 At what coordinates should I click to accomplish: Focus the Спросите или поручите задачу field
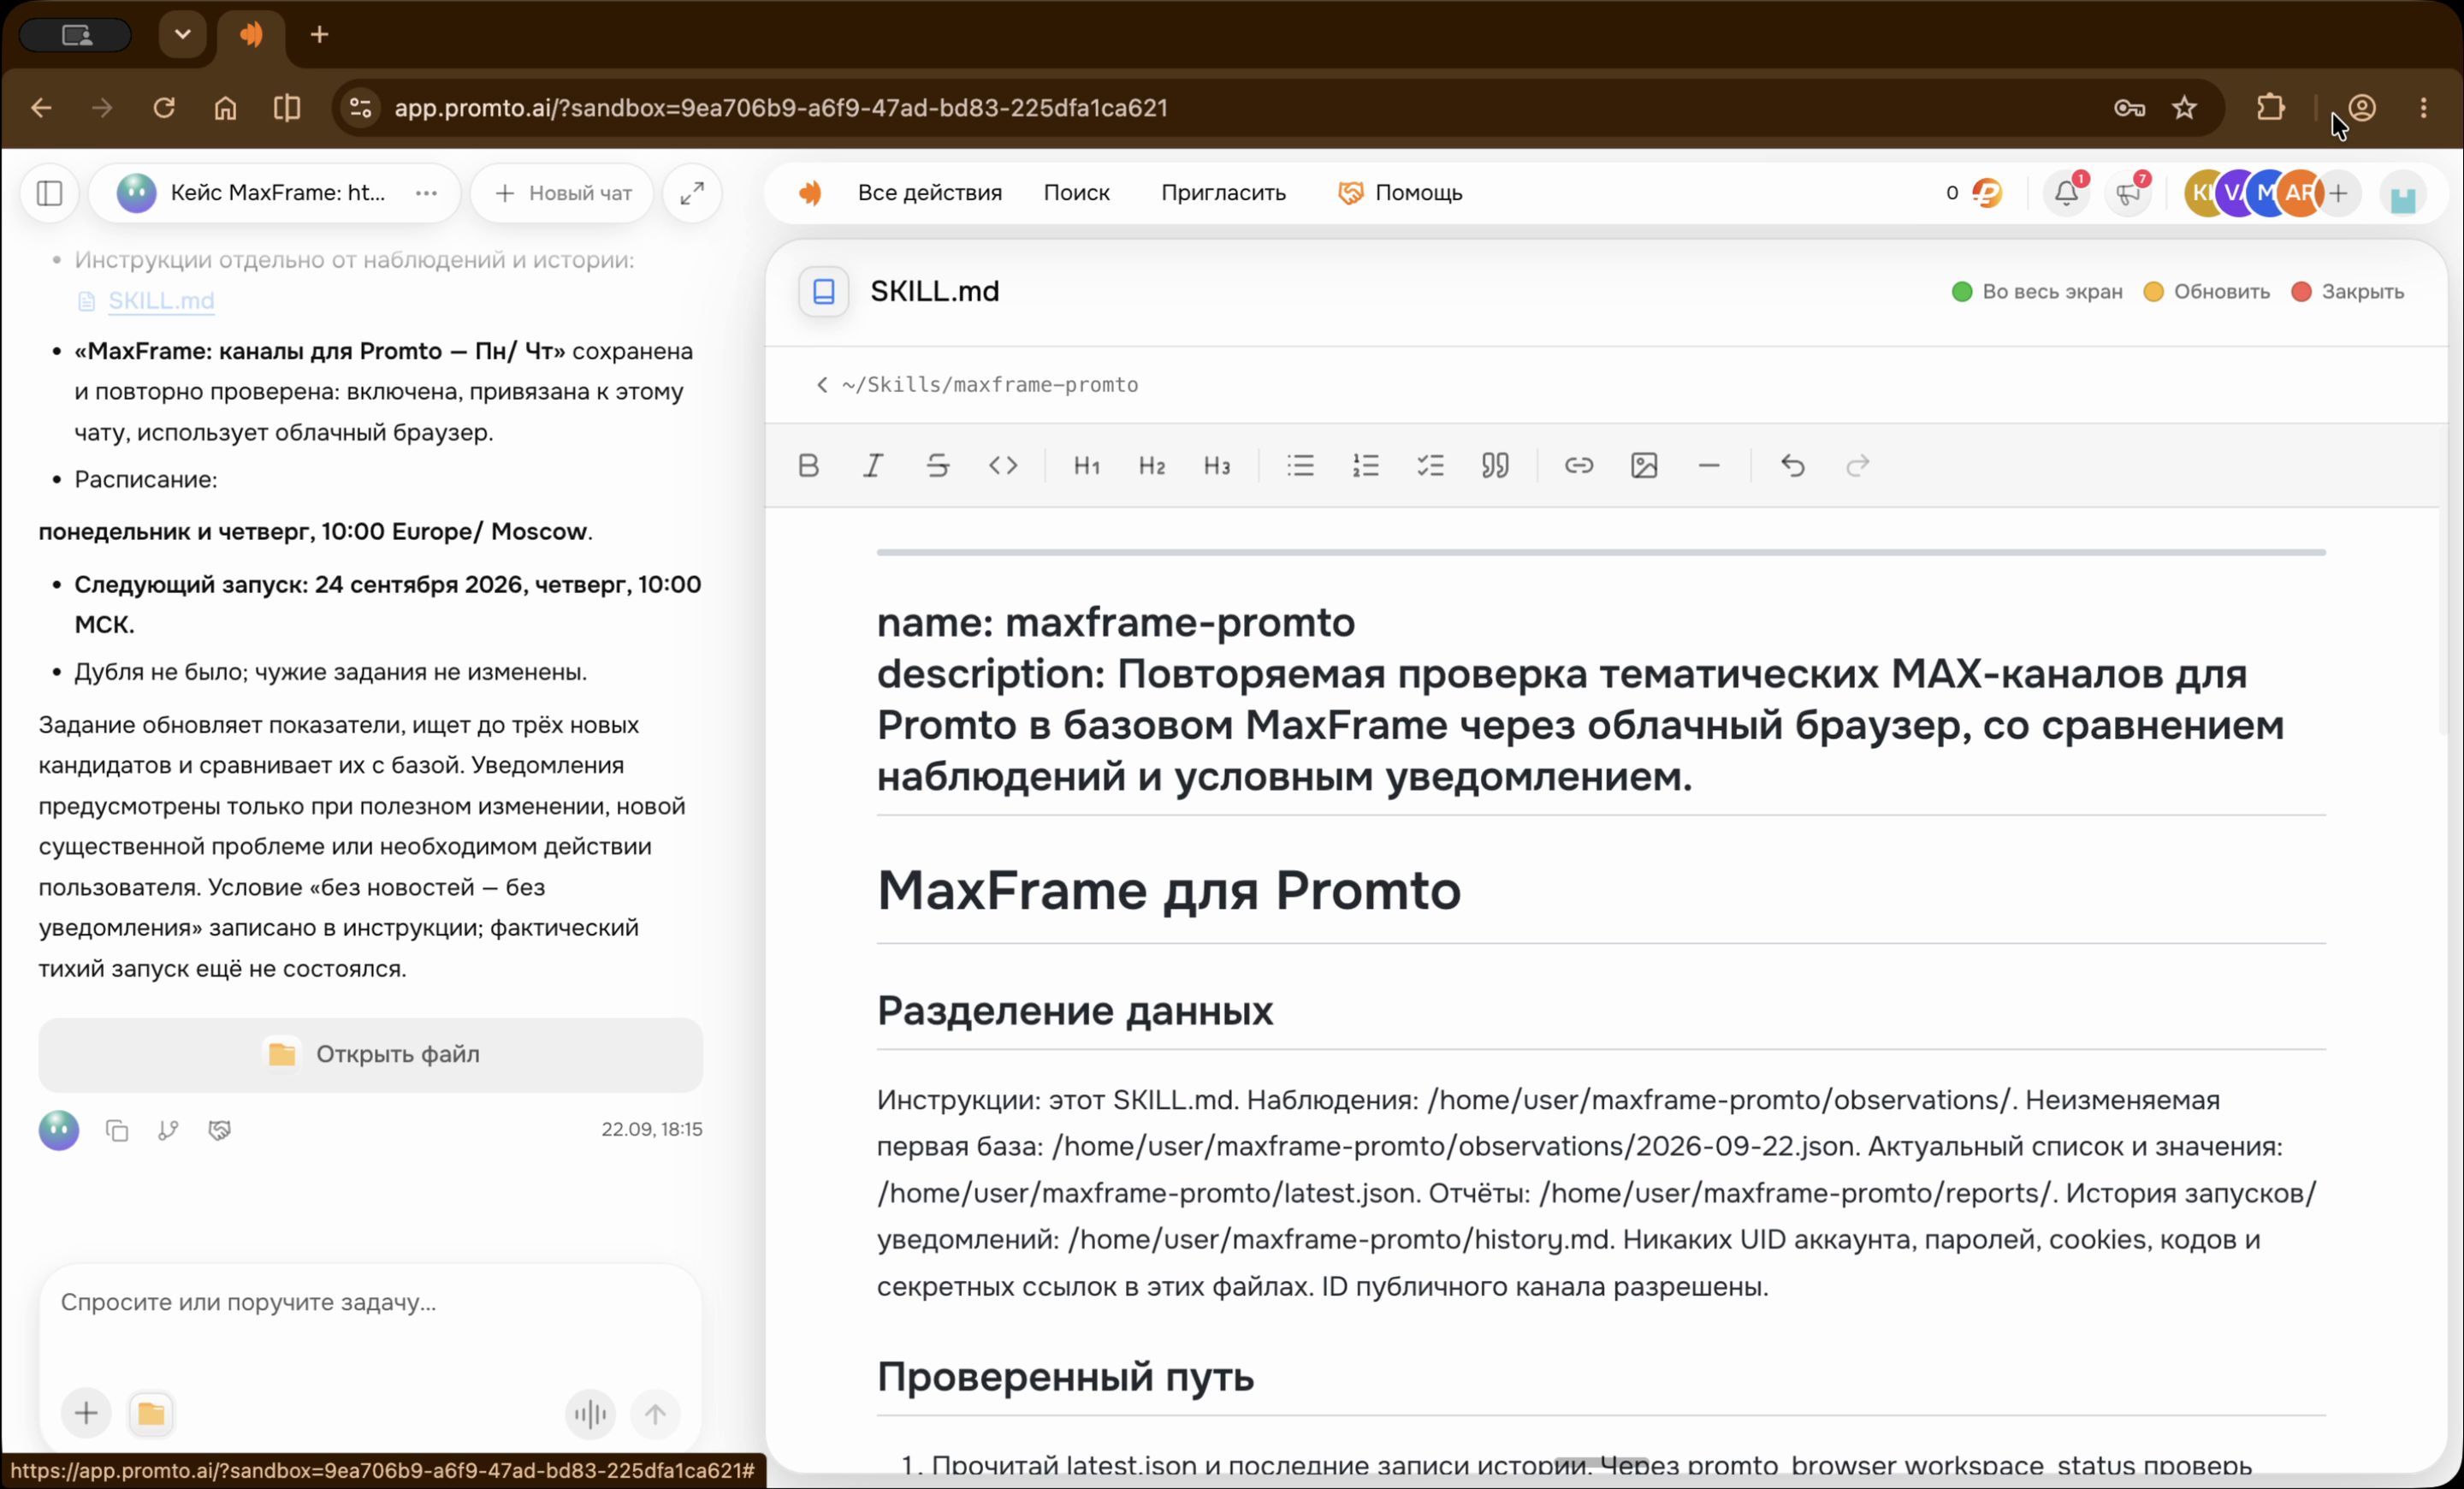(370, 1302)
